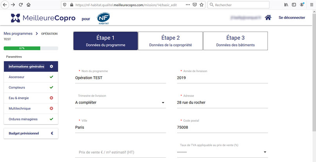Open the Compteurs section in the sidebar
Viewport: 316px width, 162px height.
17,88
